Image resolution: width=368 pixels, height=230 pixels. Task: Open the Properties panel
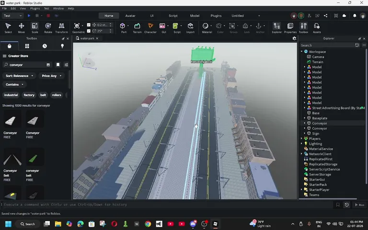(x=290, y=28)
